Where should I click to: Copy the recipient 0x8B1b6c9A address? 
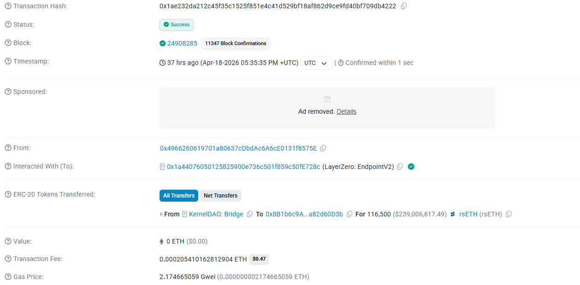(349, 214)
